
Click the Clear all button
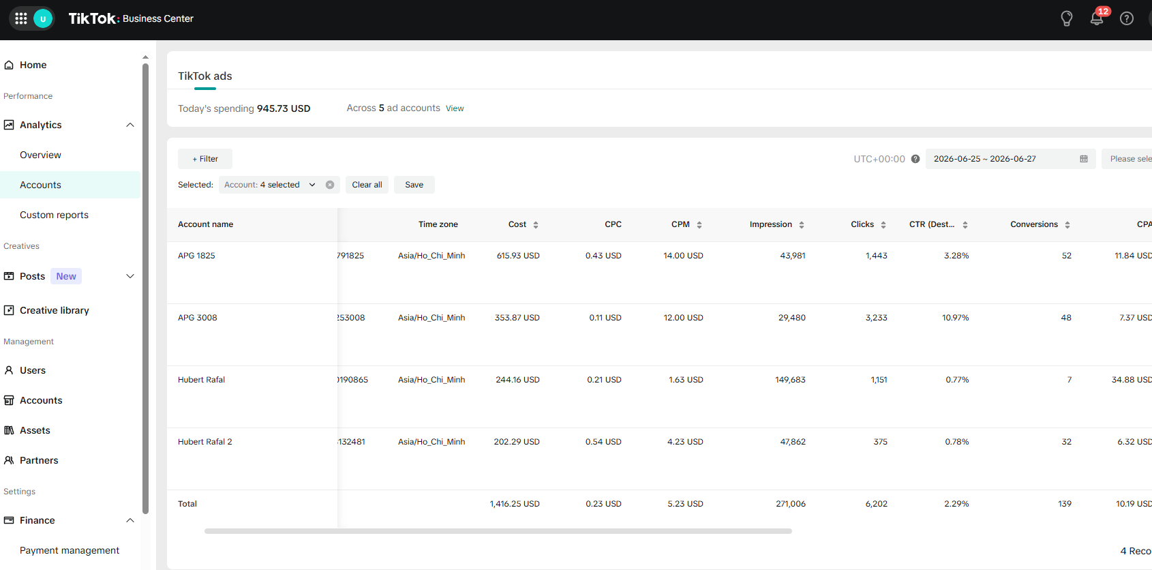coord(367,185)
